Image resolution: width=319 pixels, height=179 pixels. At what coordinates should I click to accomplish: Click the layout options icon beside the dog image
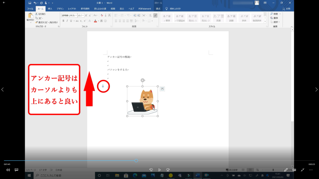[162, 89]
